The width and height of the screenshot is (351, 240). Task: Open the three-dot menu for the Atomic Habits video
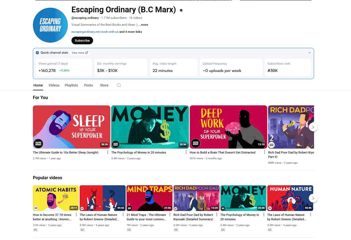(76, 215)
